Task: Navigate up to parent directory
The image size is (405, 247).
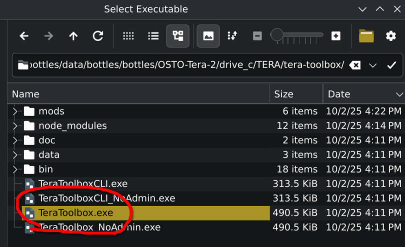Action: click(x=73, y=36)
